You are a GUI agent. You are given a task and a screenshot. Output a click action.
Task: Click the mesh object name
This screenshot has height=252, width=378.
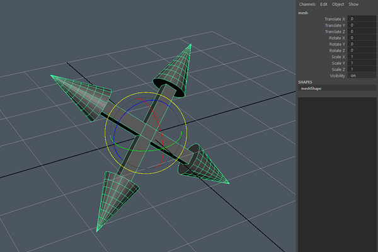[x=303, y=11]
